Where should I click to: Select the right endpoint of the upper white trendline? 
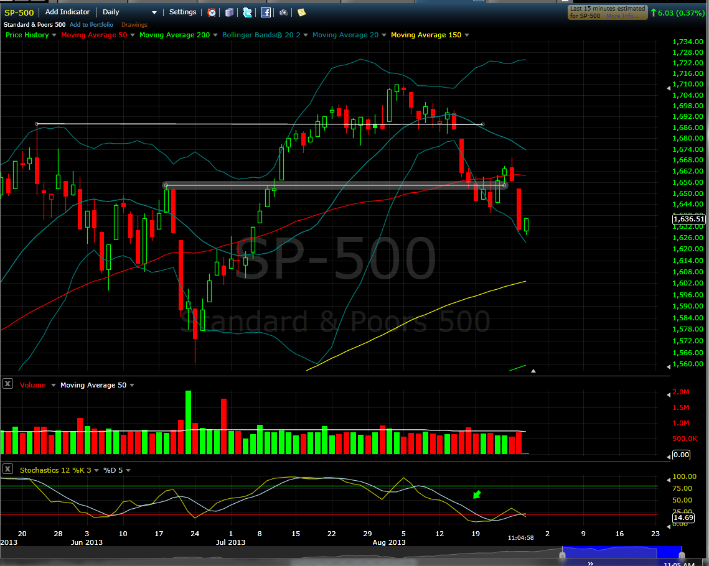483,124
